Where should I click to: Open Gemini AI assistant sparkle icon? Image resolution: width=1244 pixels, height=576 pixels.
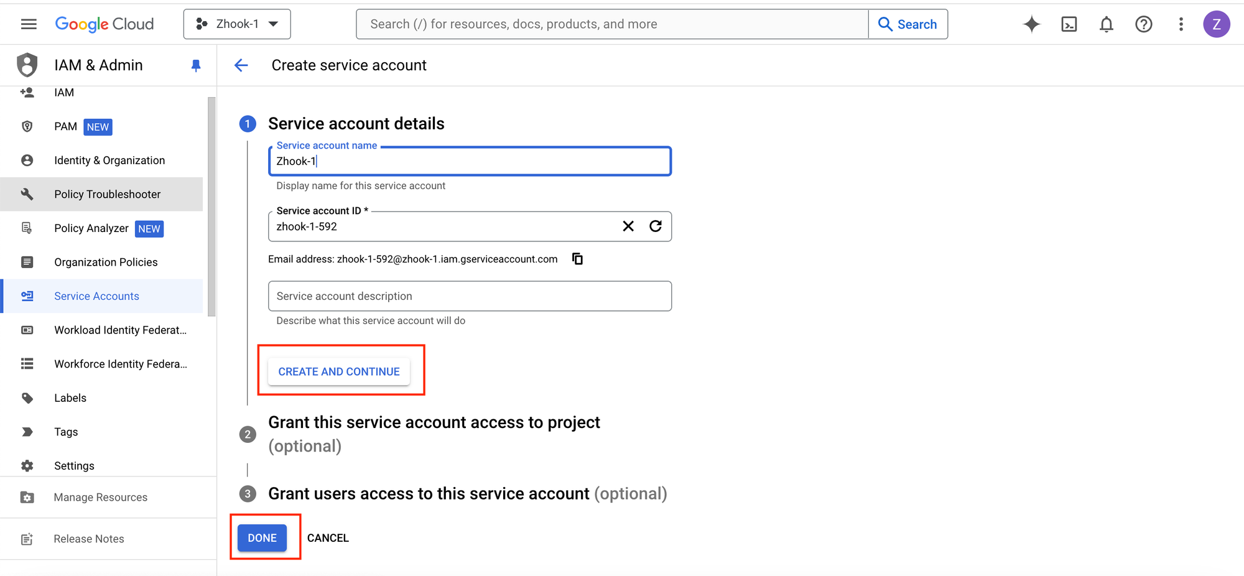(x=1031, y=24)
